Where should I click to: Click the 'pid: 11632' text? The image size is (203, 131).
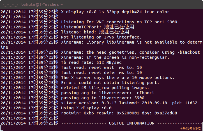tap(184, 103)
